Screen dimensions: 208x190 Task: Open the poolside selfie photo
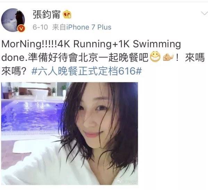[69, 133]
